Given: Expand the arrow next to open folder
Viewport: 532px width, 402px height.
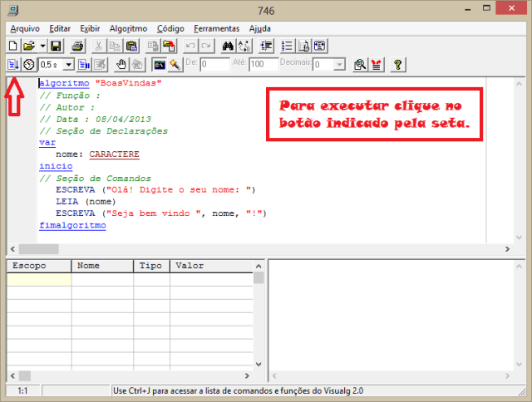Looking at the screenshot, I should pyautogui.click(x=41, y=46).
